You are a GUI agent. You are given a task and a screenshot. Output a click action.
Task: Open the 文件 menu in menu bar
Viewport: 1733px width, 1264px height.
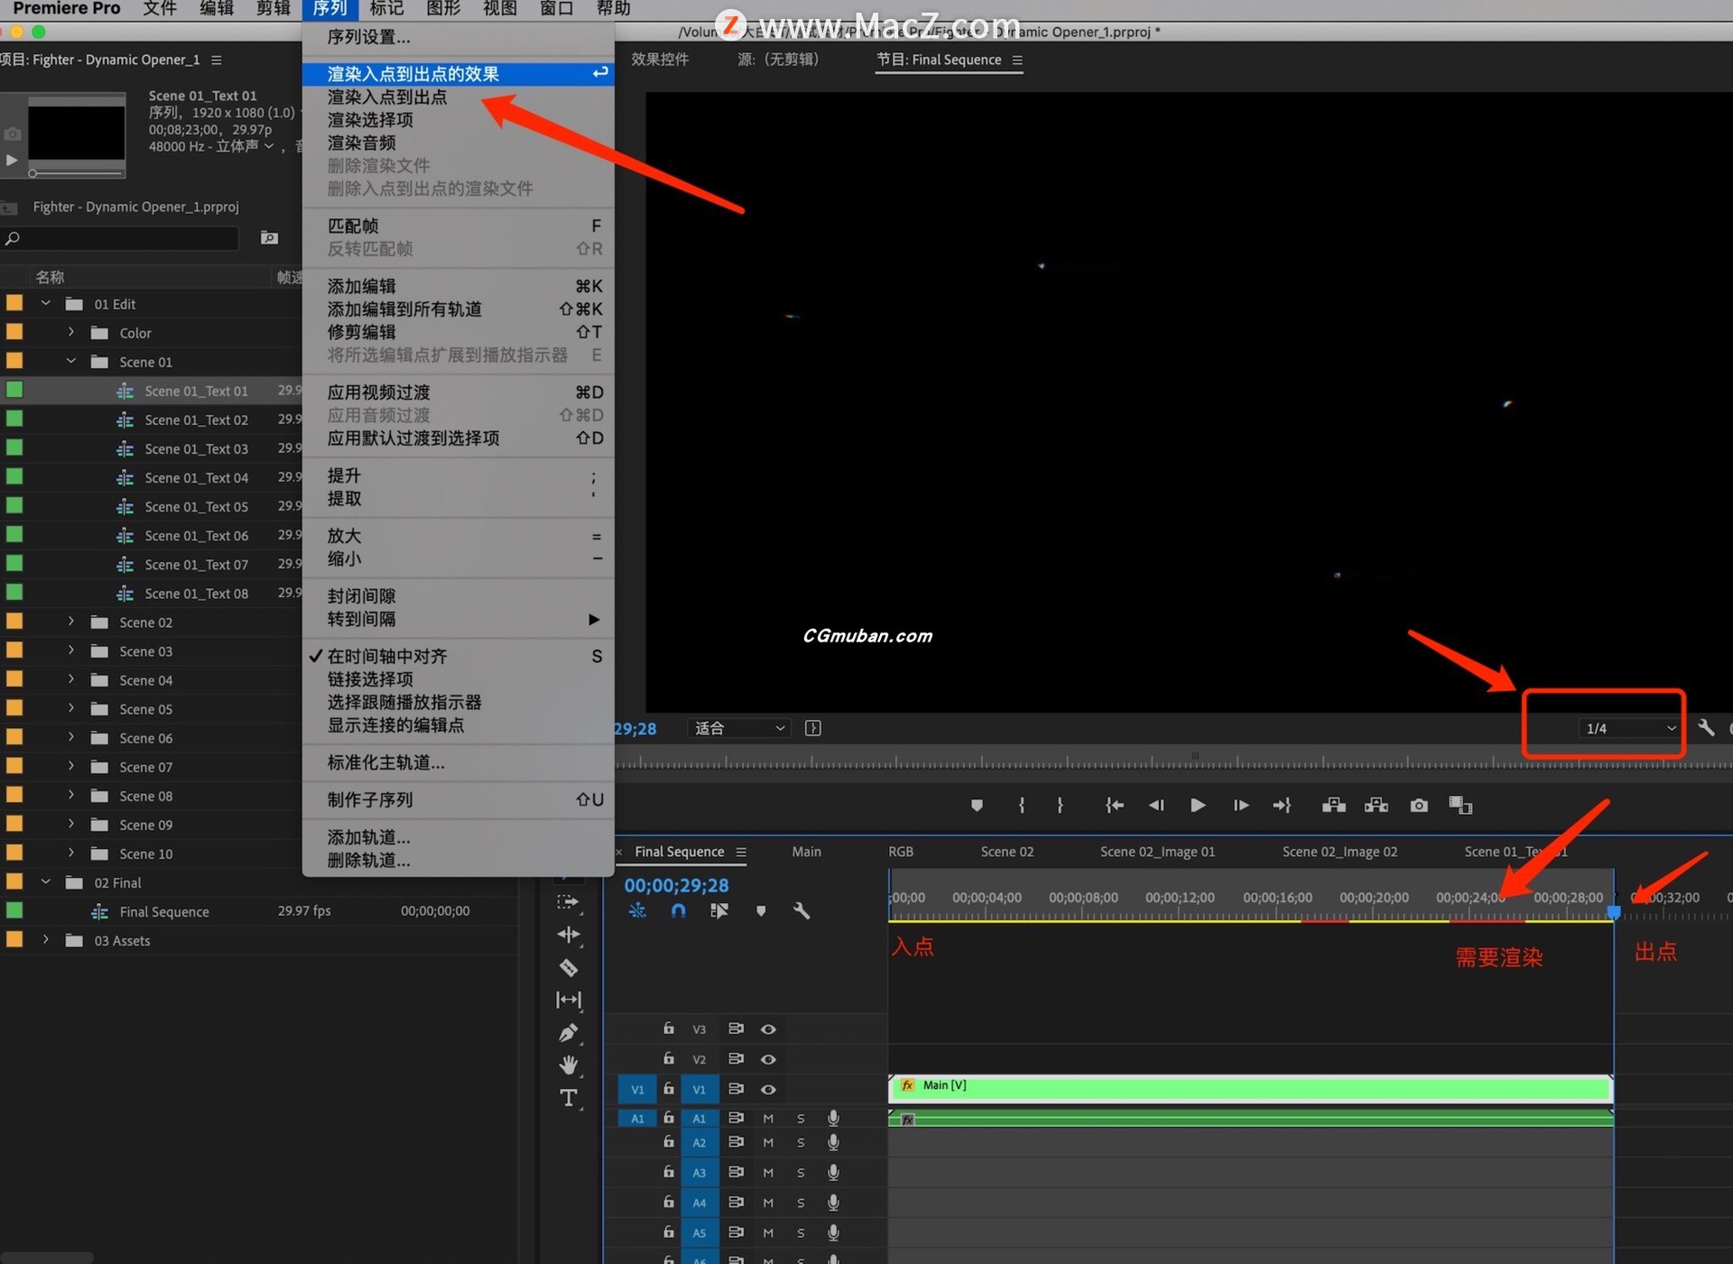pyautogui.click(x=160, y=9)
